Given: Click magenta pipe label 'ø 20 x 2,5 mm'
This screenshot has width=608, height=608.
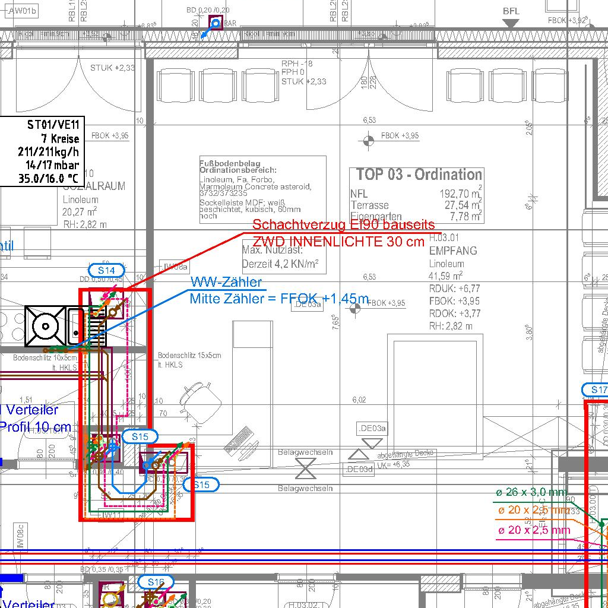Looking at the screenshot, I should click(x=534, y=530).
